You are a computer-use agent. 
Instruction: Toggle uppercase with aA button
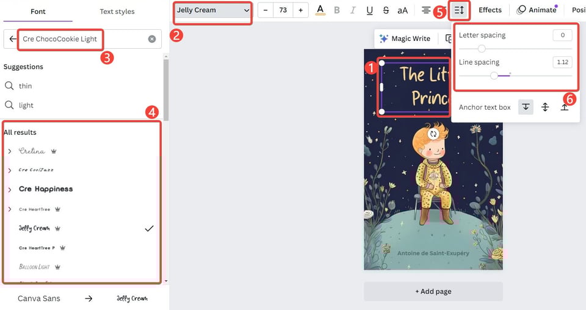tap(402, 10)
